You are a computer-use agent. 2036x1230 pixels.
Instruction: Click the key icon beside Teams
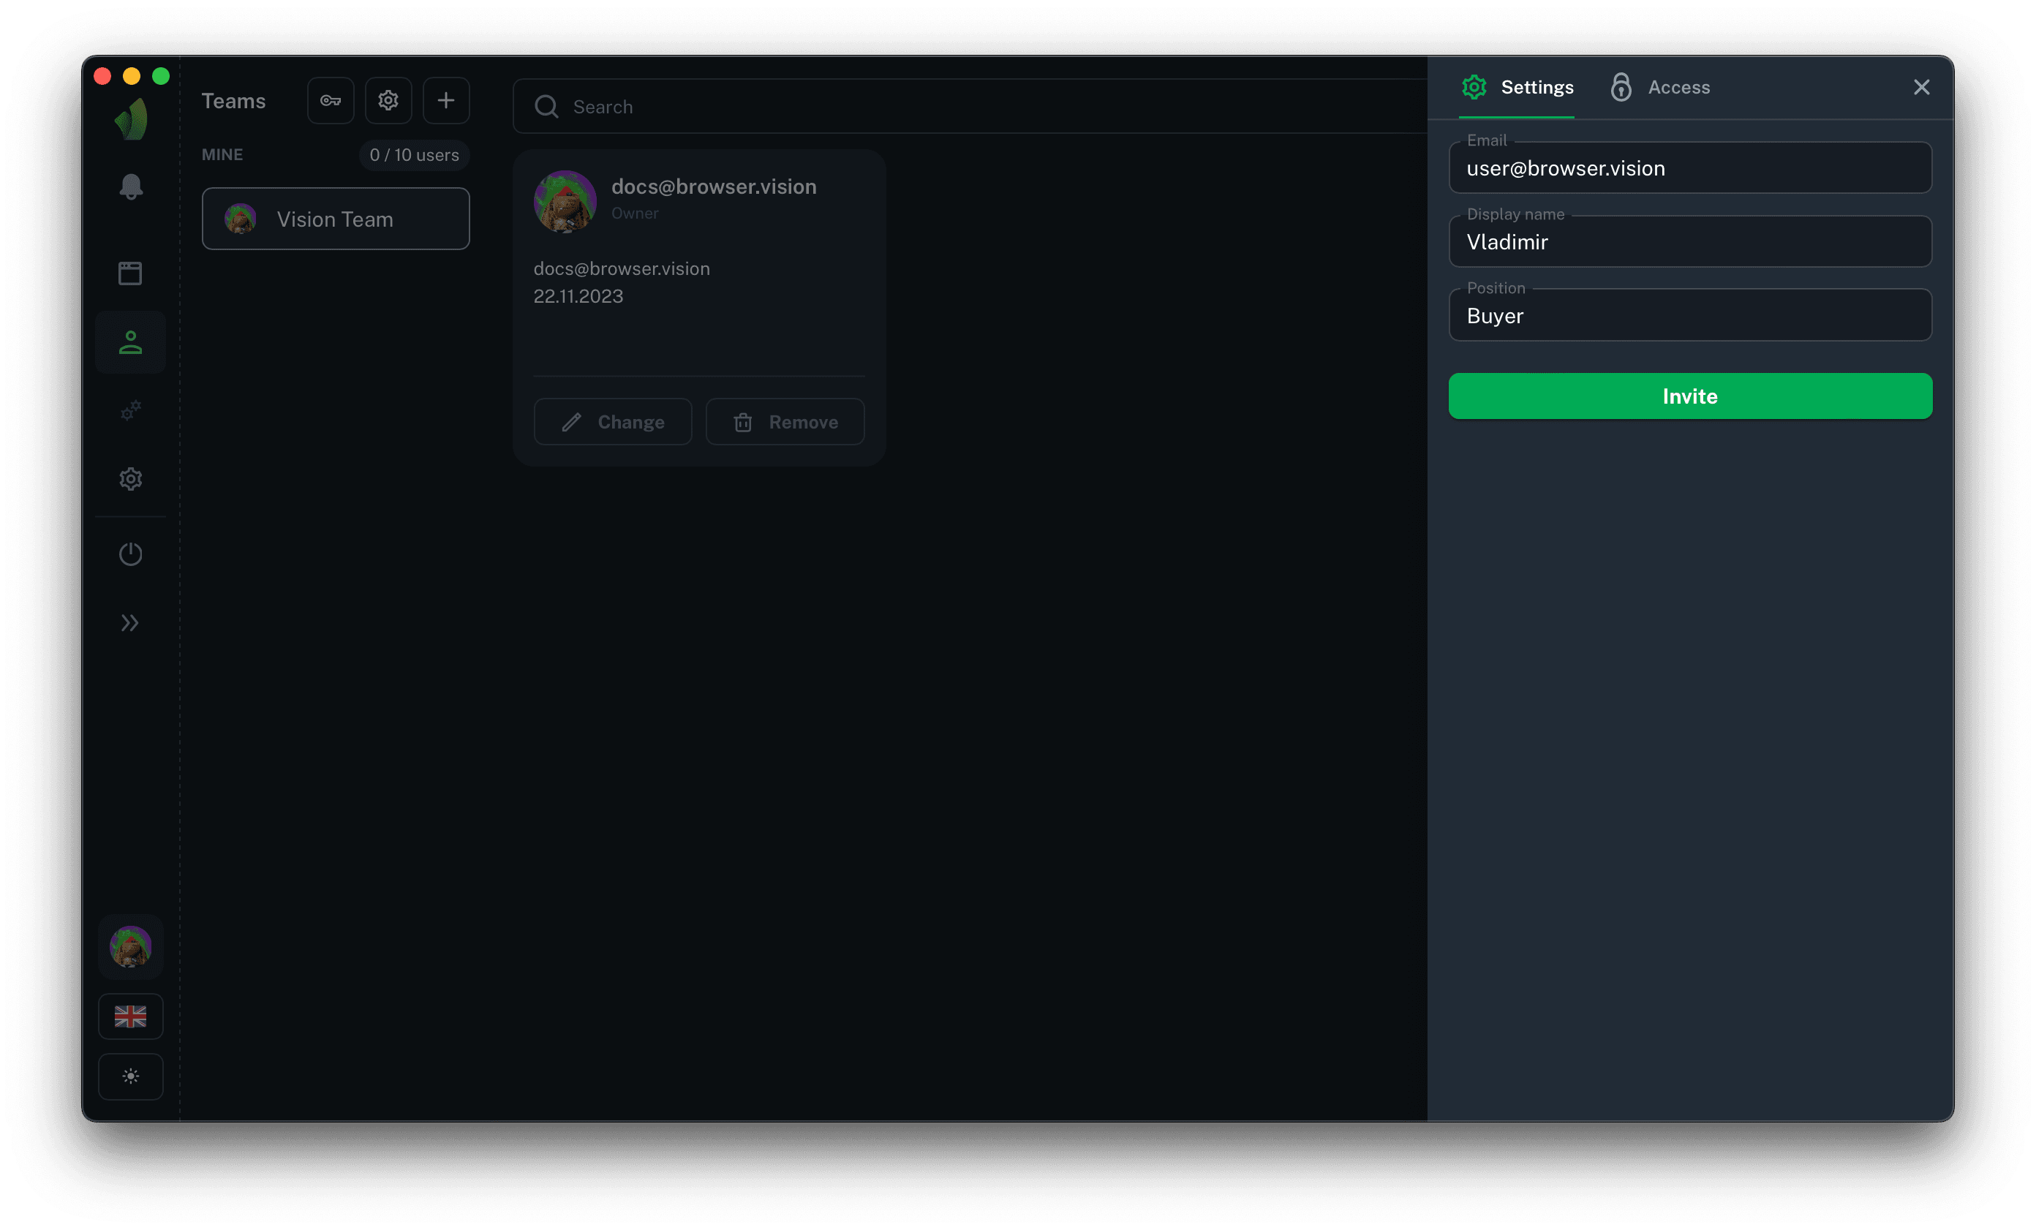click(x=331, y=101)
